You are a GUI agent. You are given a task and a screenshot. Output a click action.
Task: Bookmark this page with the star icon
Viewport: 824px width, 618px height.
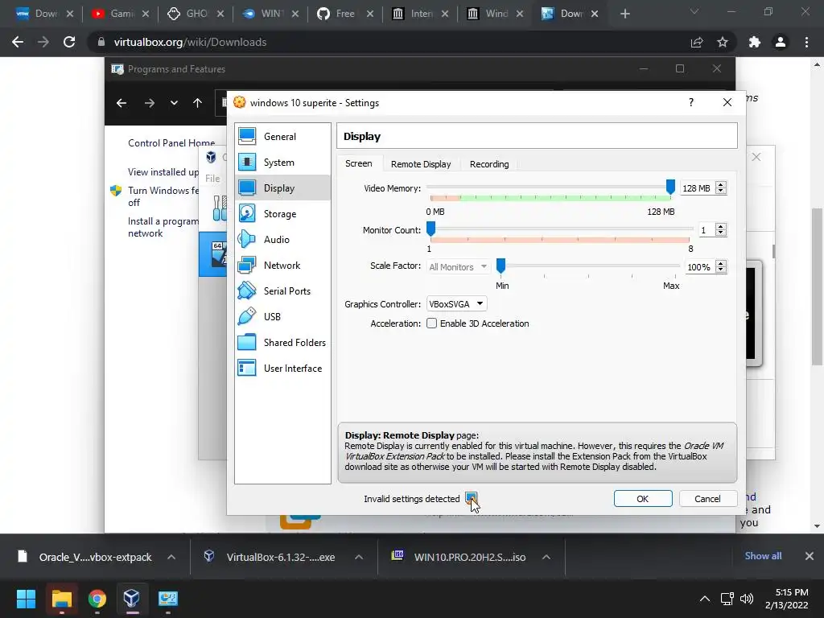click(x=723, y=42)
